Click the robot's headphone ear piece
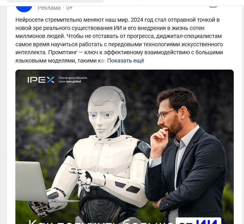Image resolution: width=244 pixels, height=224 pixels. (x=123, y=110)
